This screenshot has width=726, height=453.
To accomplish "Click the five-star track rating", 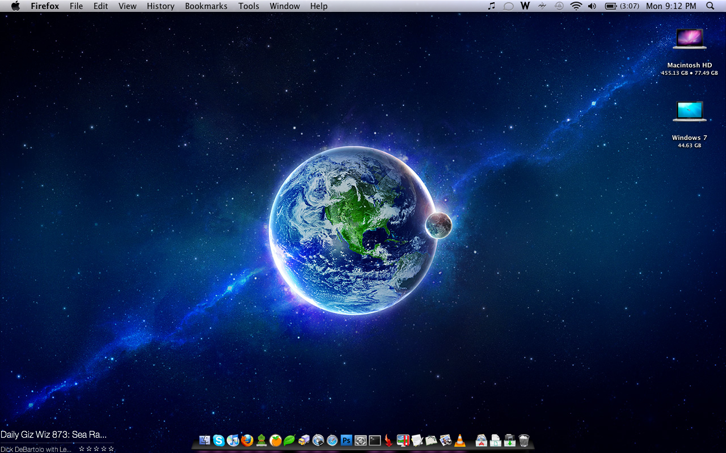I will 96,449.
